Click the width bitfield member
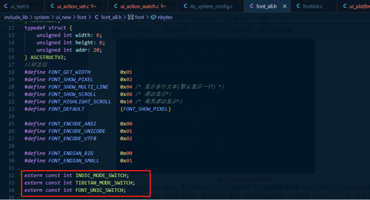 (x=83, y=35)
